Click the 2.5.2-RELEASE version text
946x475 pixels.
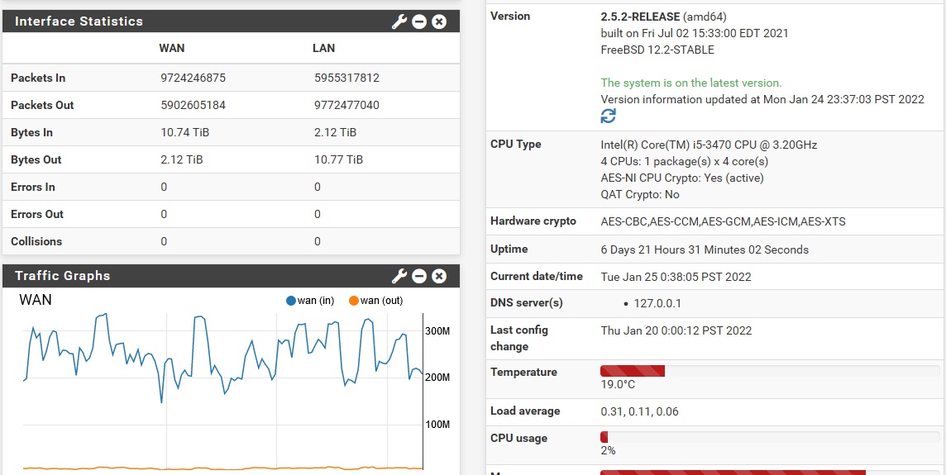(640, 17)
